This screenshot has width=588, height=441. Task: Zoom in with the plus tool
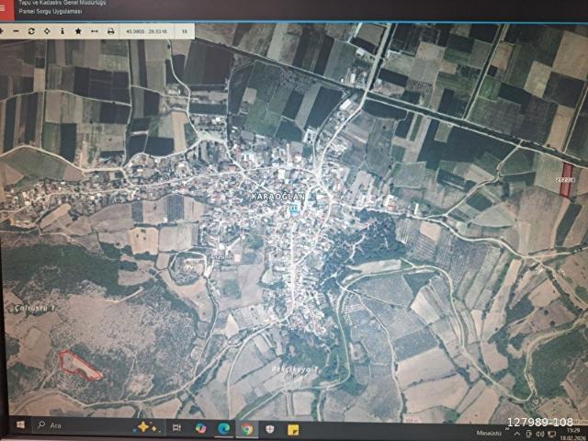(x=2, y=31)
